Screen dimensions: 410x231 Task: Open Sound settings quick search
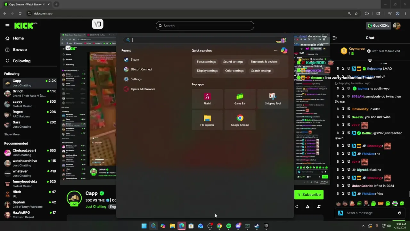click(x=233, y=62)
